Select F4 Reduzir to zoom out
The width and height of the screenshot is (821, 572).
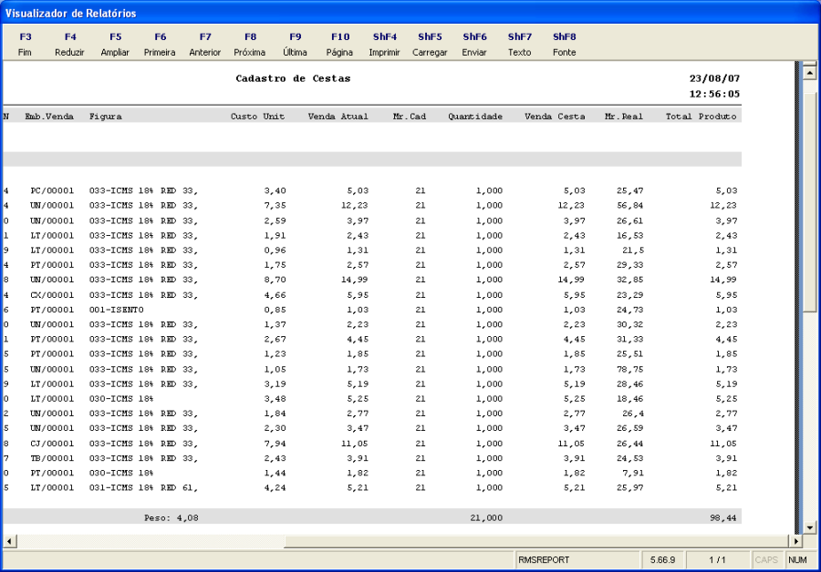pyautogui.click(x=69, y=44)
